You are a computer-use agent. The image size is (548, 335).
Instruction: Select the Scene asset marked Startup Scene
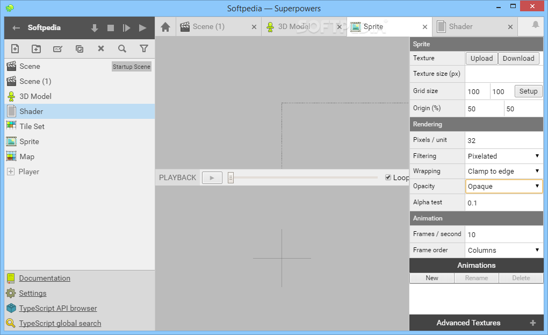[x=80, y=66]
